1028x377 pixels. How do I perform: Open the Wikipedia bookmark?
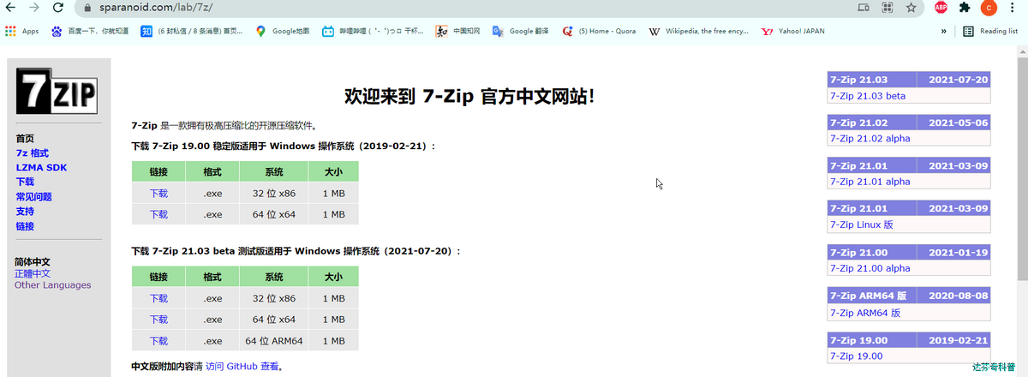coord(700,31)
